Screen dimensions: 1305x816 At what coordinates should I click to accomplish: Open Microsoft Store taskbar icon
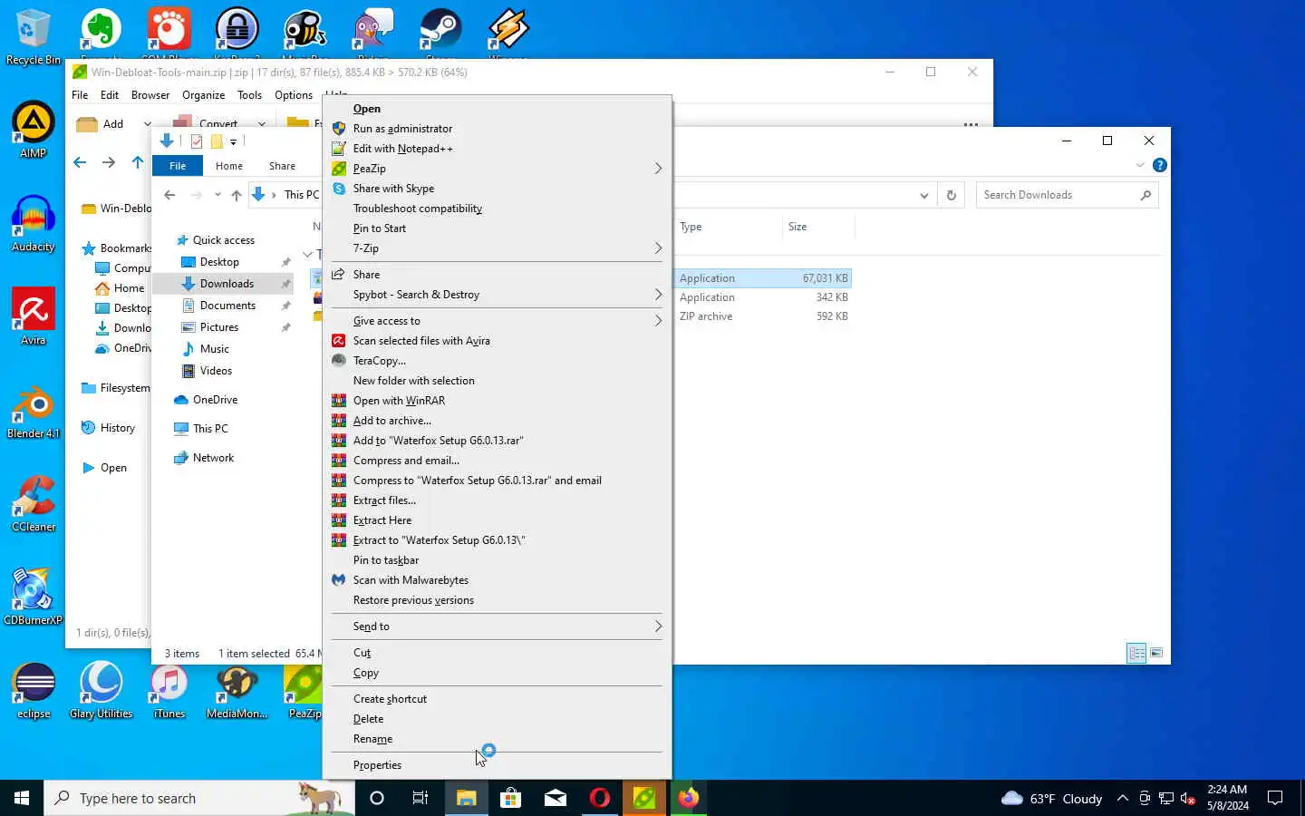pos(511,798)
